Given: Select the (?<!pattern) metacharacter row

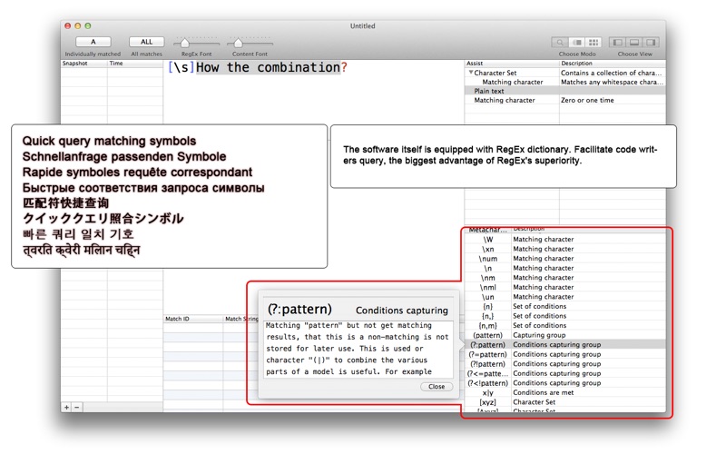Looking at the screenshot, I should [x=564, y=382].
